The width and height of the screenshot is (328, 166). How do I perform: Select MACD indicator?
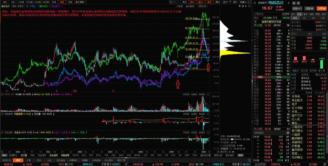click(76, 155)
